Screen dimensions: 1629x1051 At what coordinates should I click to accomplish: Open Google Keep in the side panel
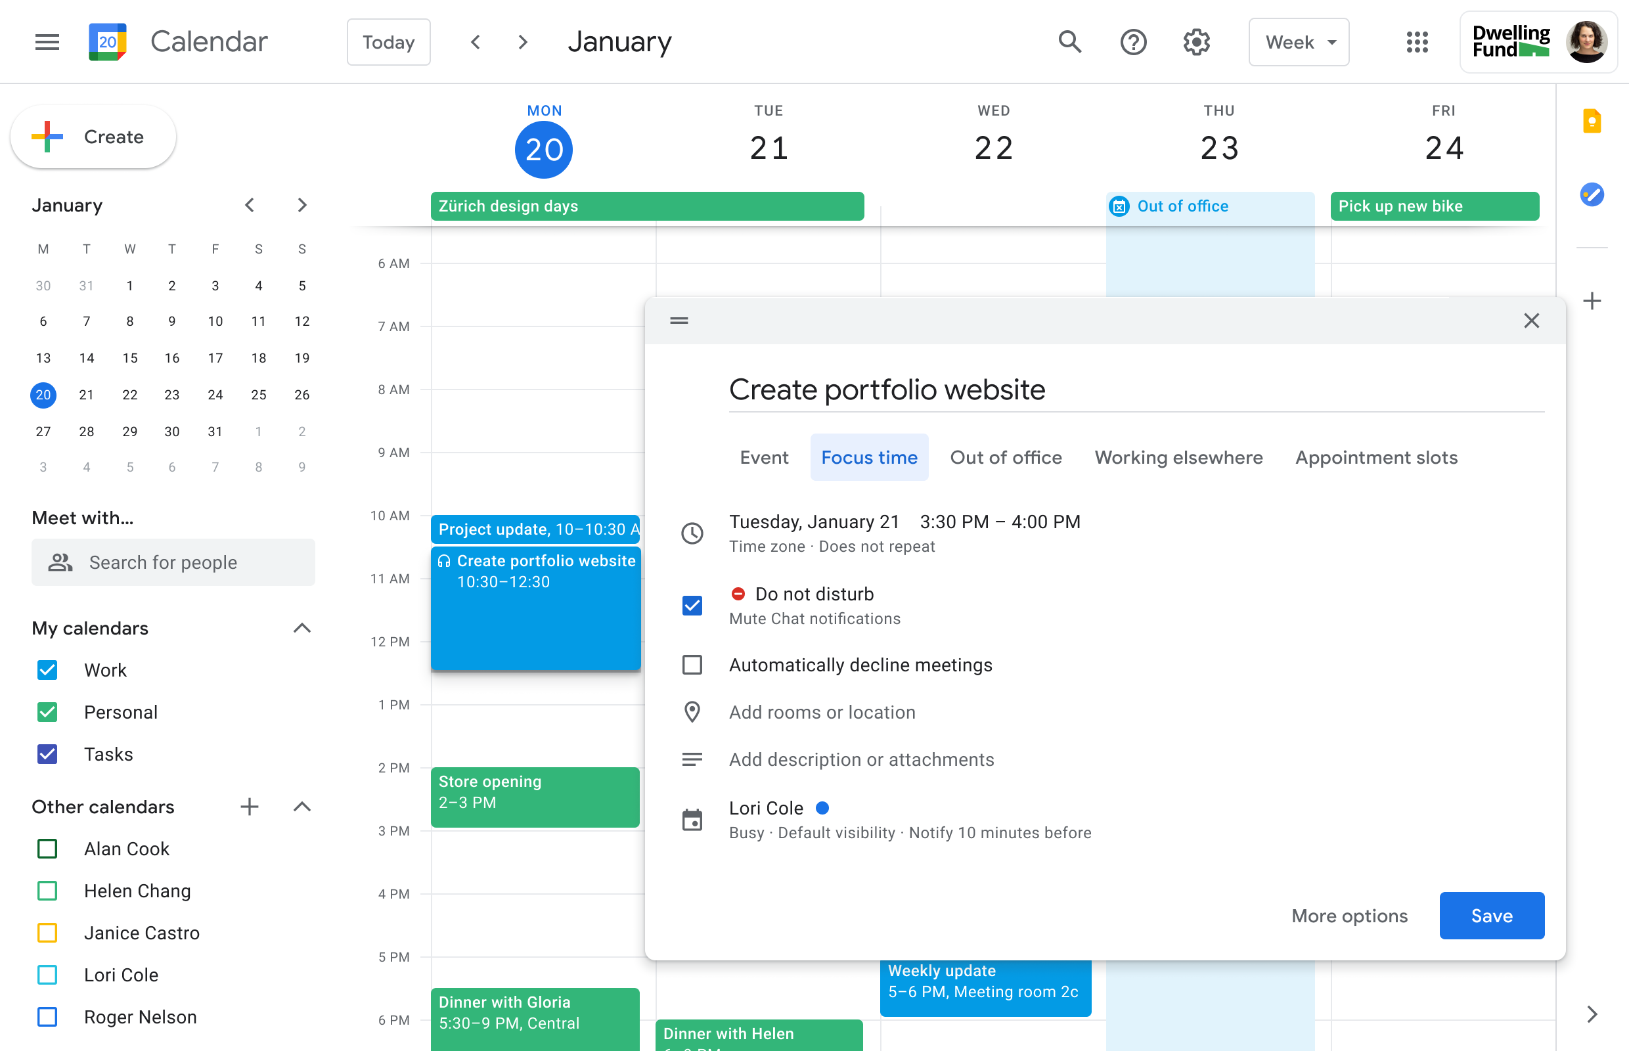pos(1592,122)
